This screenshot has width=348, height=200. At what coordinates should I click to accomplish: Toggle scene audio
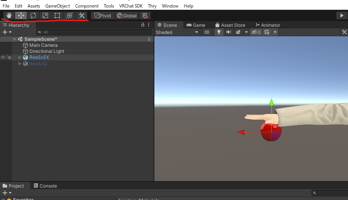point(229,32)
